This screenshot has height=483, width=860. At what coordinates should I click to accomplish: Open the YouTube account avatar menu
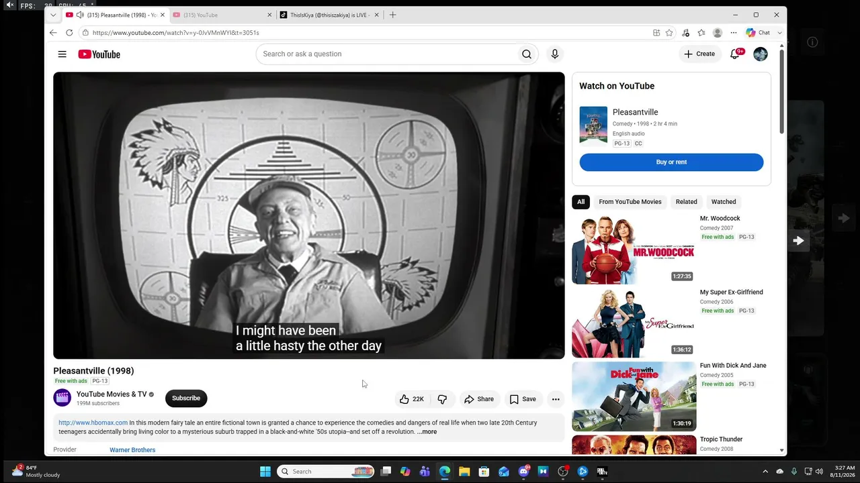761,54
